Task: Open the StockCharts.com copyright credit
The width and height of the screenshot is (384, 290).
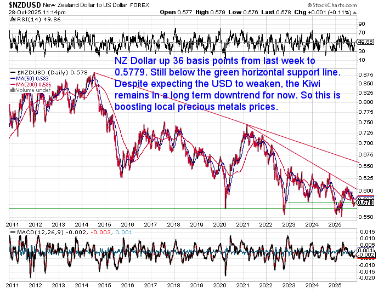Action: [x=332, y=5]
